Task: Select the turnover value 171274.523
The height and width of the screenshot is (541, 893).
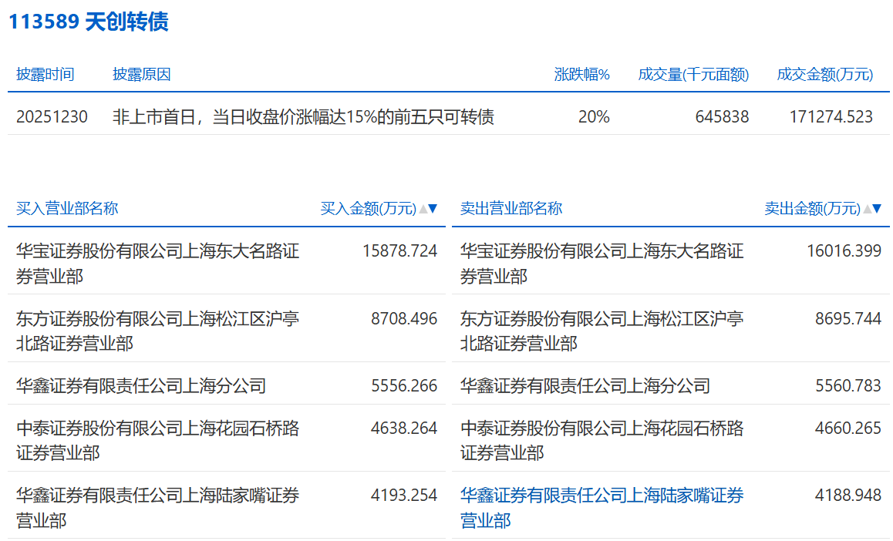Action: point(831,117)
